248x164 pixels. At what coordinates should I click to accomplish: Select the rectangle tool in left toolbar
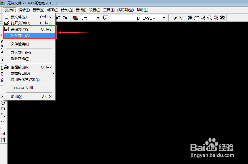(x=3, y=109)
